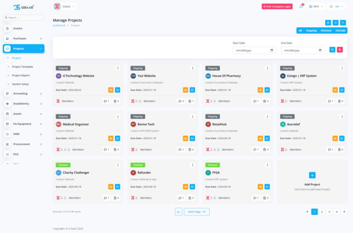Click the blue plus icon to create project

pyautogui.click(x=343, y=23)
